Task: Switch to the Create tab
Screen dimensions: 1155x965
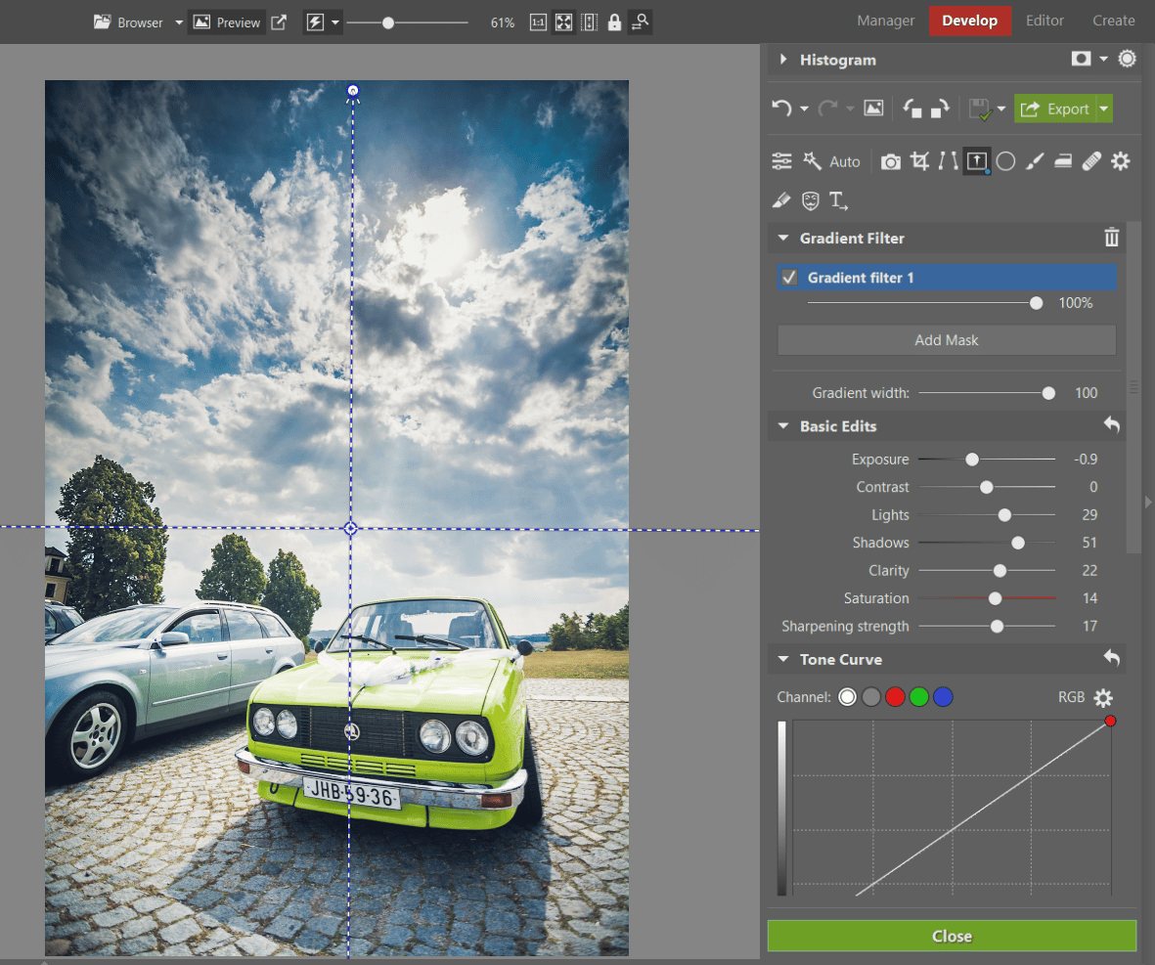Action: pos(1113,21)
